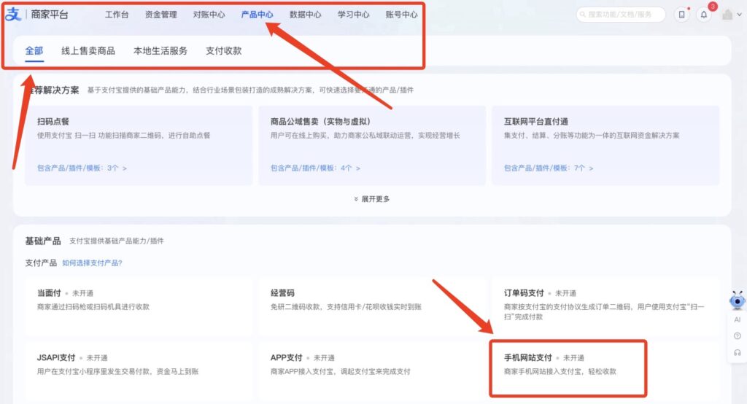The image size is (747, 404).
Task: Open the 经营码 product card
Action: coord(371,305)
